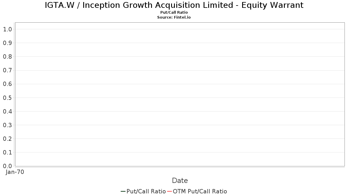Select the 0.4 y-axis tick label
348x196 pixels.
pyautogui.click(x=7, y=112)
